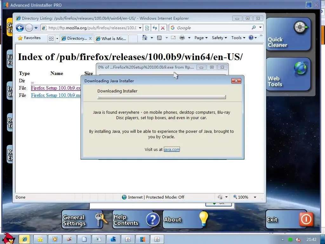Click the 'Type' column header text

(24, 73)
